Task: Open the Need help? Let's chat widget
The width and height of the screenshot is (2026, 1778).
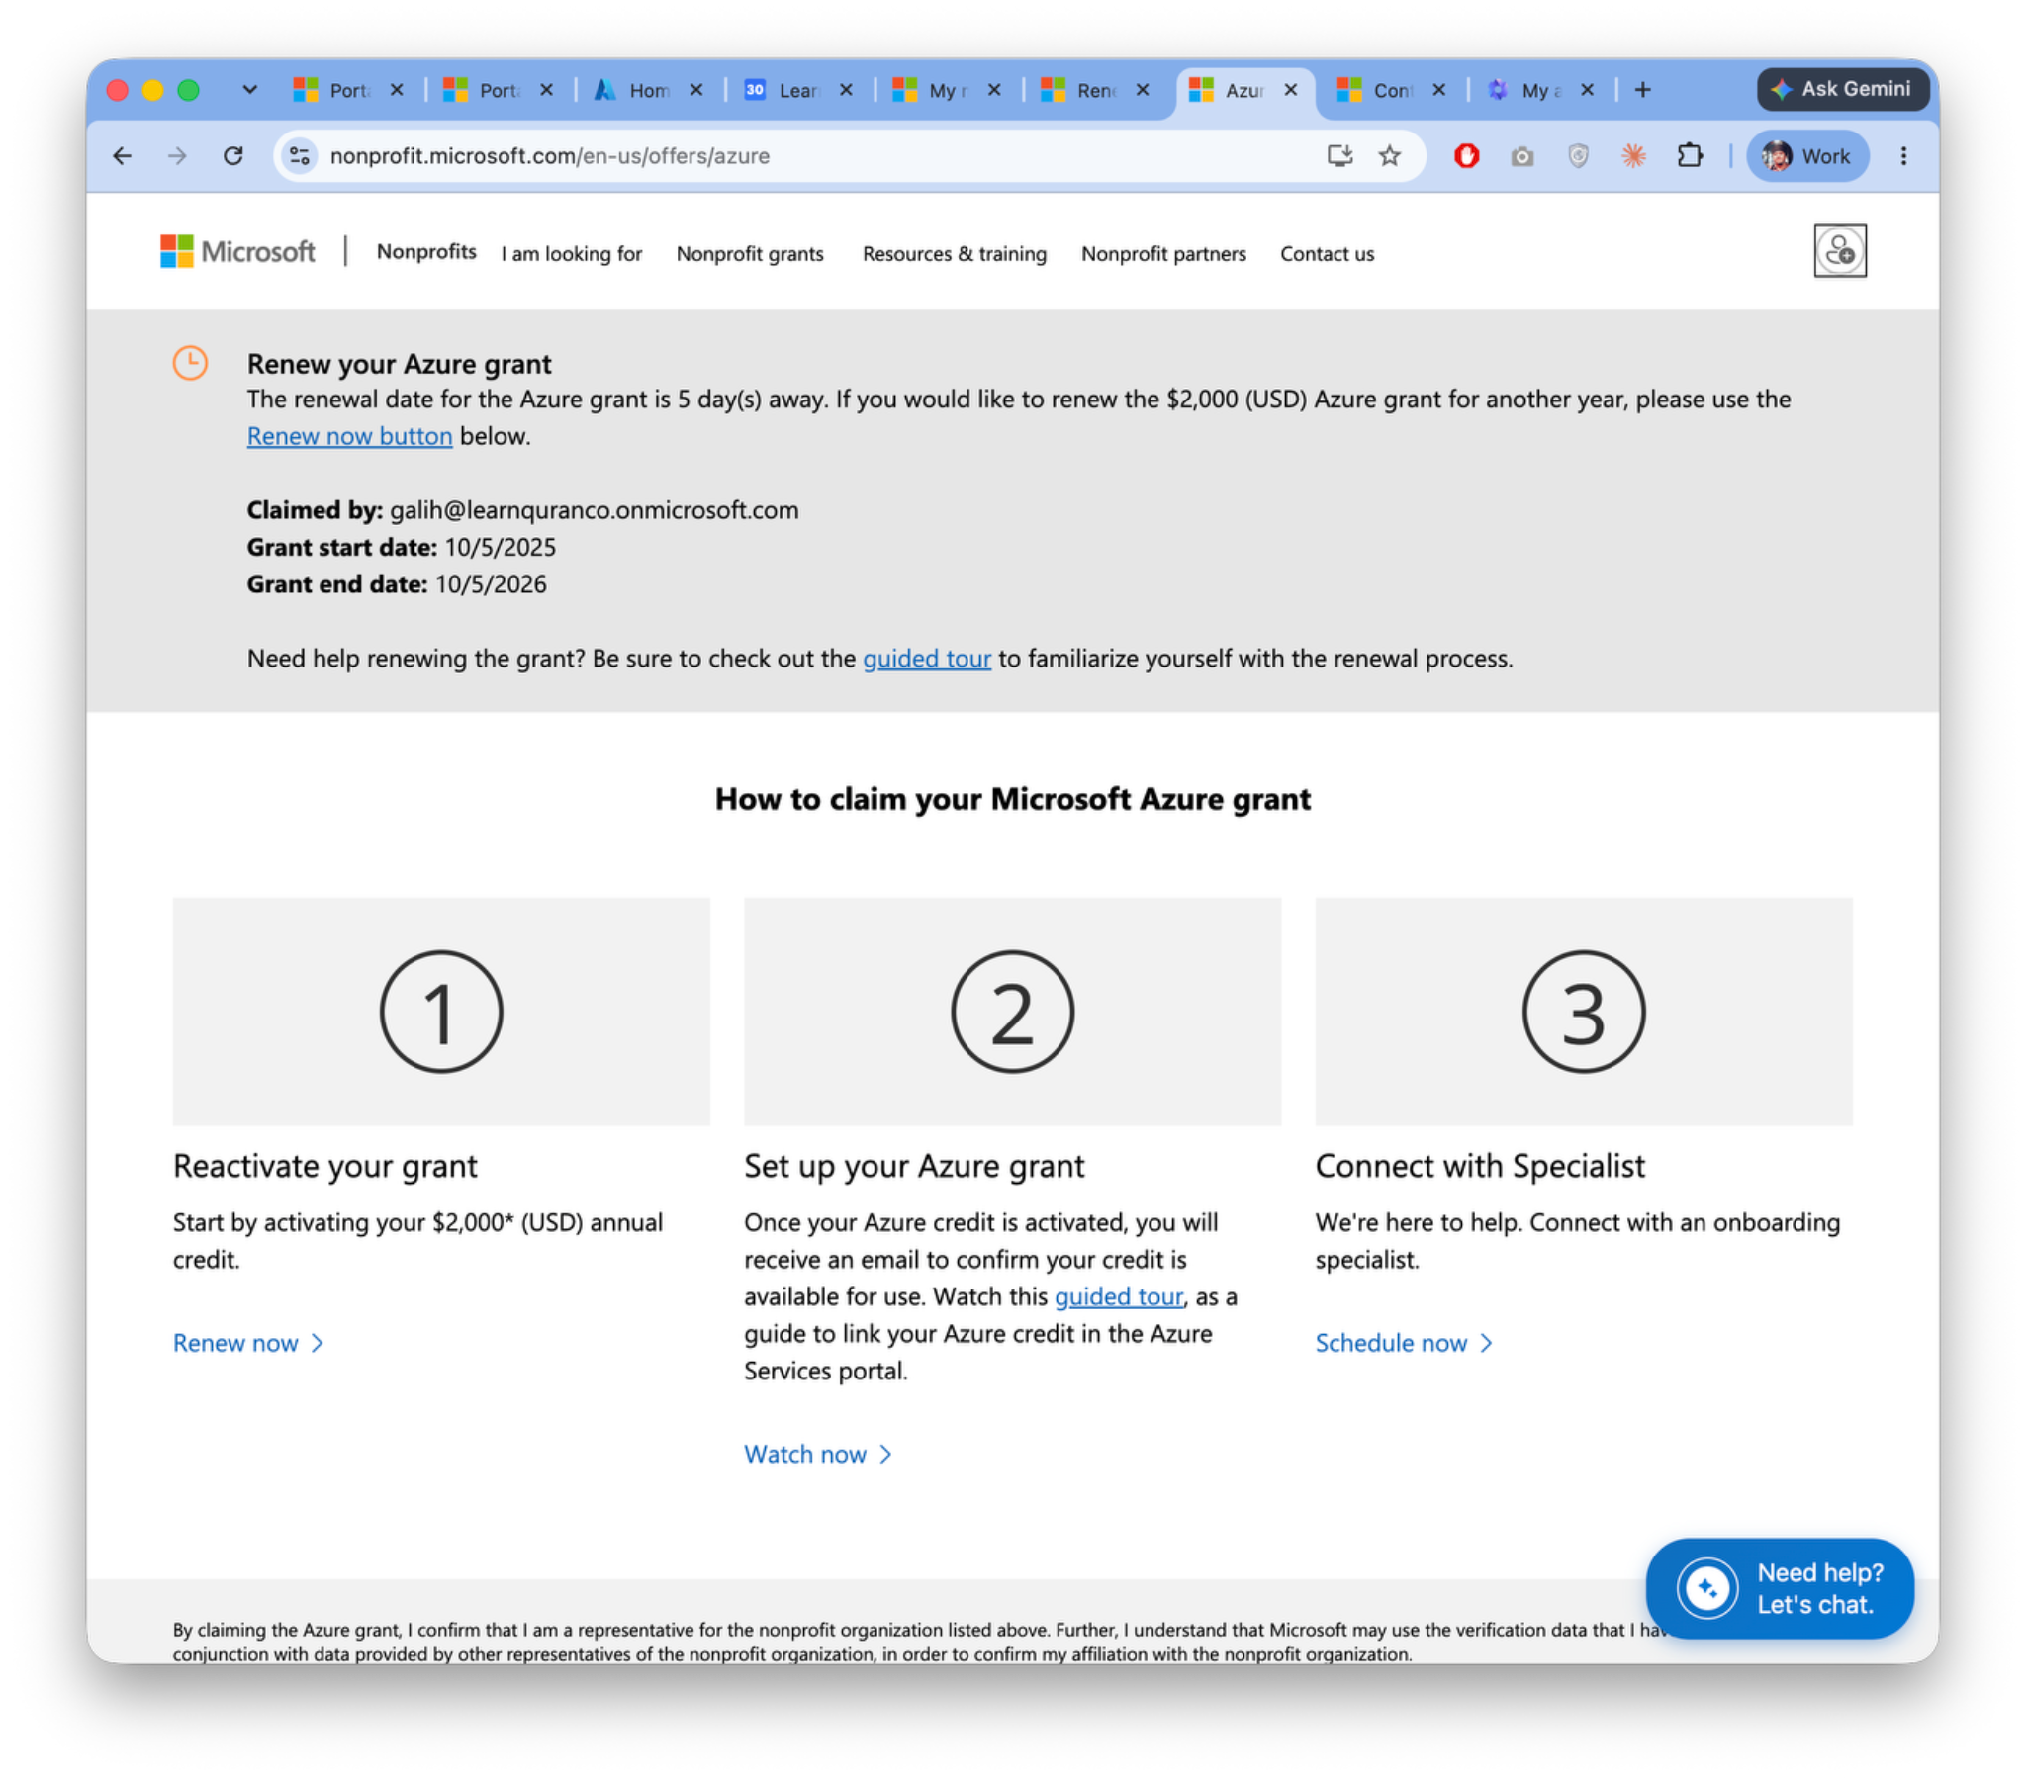Action: click(1780, 1589)
